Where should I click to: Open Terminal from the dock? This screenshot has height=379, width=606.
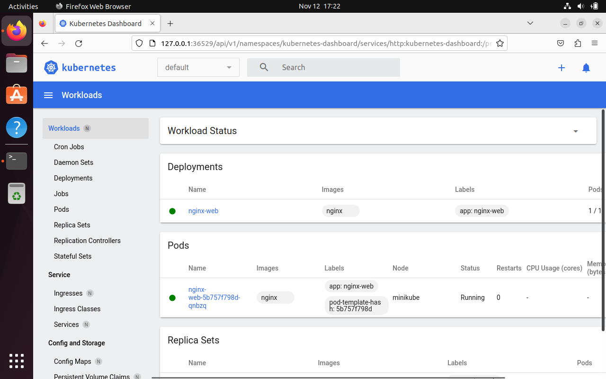click(17, 161)
